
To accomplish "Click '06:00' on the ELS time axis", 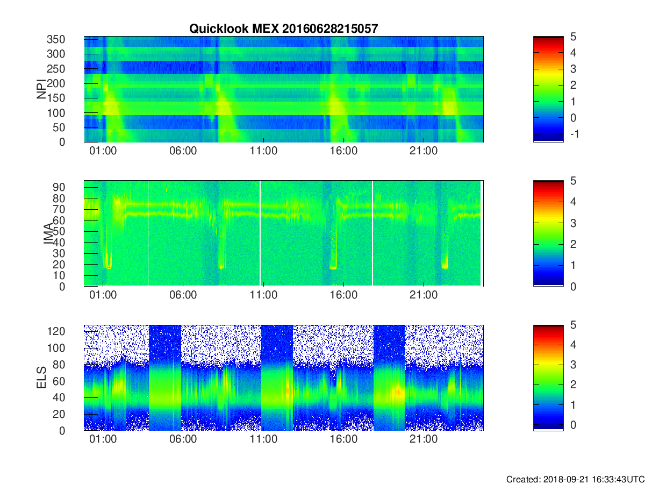I will click(x=183, y=439).
